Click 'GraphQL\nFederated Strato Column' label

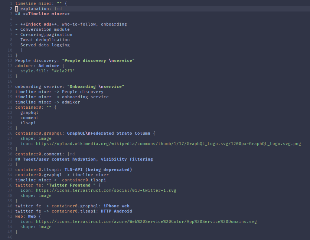(x=108, y=133)
